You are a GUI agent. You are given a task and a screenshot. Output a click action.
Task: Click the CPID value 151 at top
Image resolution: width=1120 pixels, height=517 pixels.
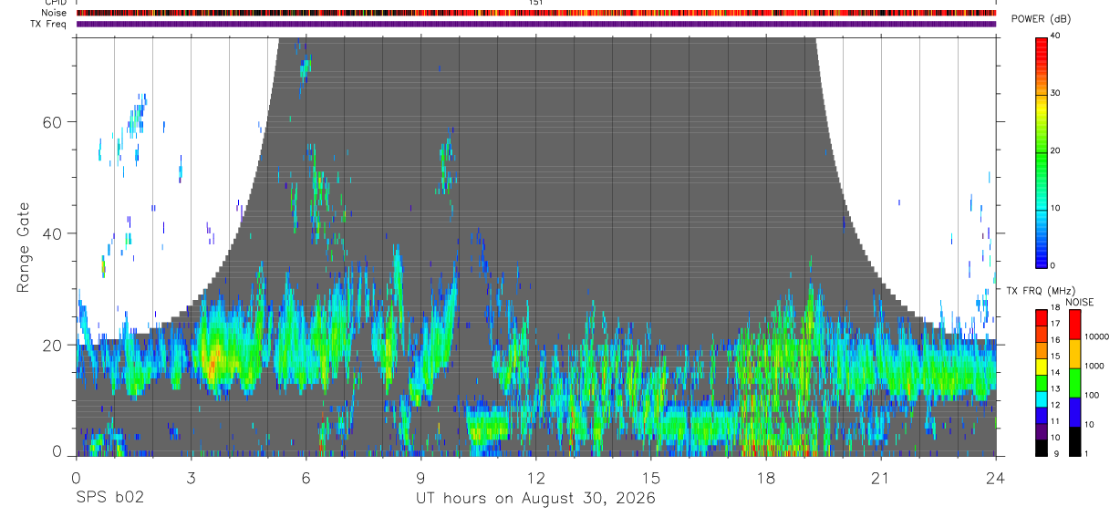tap(535, 3)
